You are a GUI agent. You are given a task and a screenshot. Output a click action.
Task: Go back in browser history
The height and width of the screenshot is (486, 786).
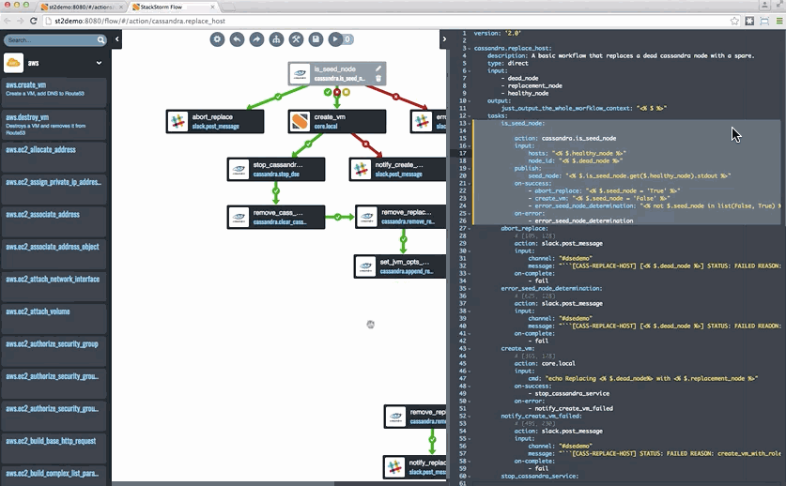[8, 21]
